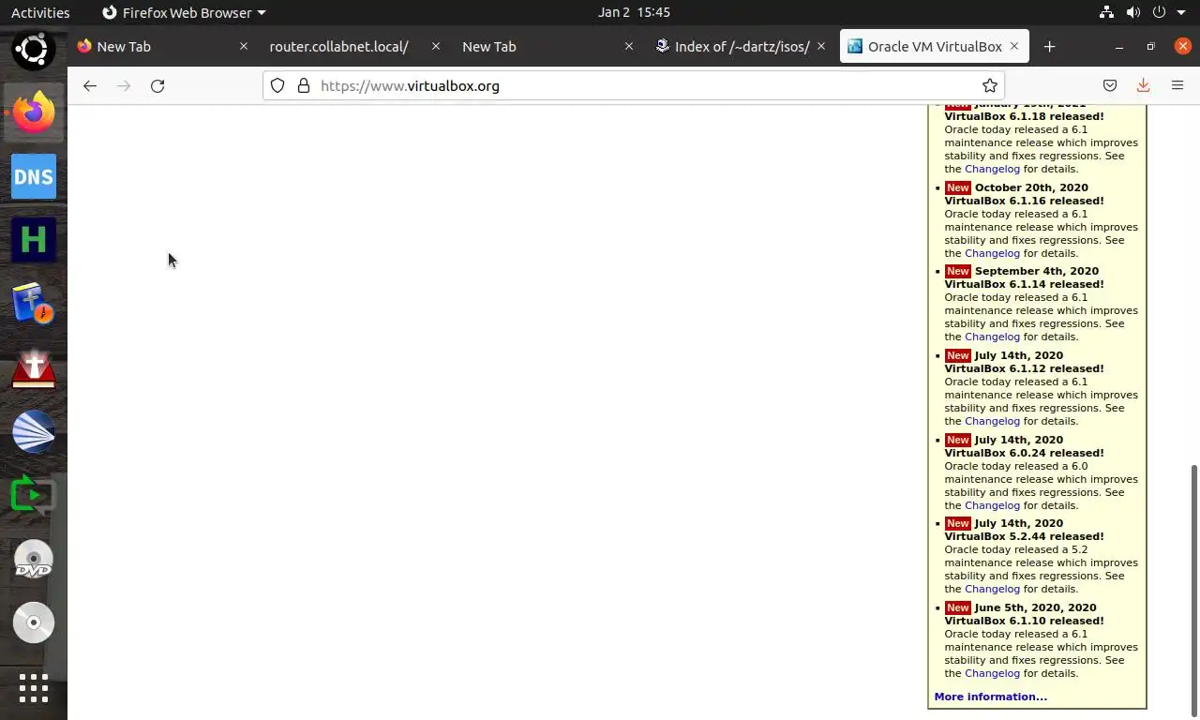The height and width of the screenshot is (720, 1200).
Task: Close the Oracle VM VirtualBox tab
Action: tap(1014, 46)
